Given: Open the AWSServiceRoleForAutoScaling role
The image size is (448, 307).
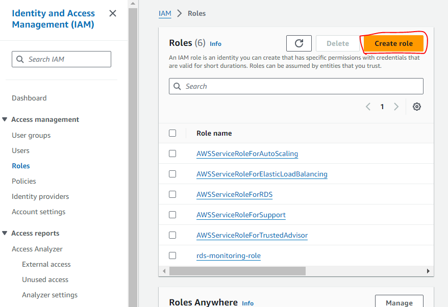Looking at the screenshot, I should pos(247,153).
